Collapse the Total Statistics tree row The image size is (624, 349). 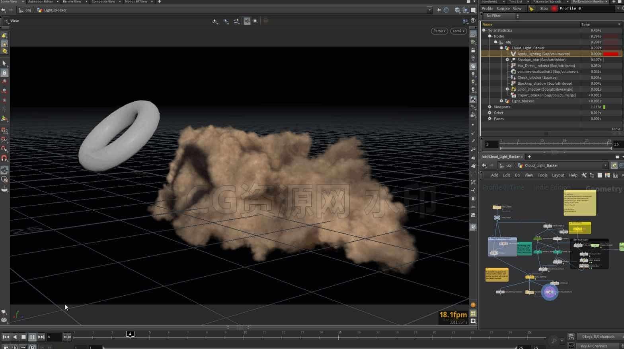click(x=484, y=30)
